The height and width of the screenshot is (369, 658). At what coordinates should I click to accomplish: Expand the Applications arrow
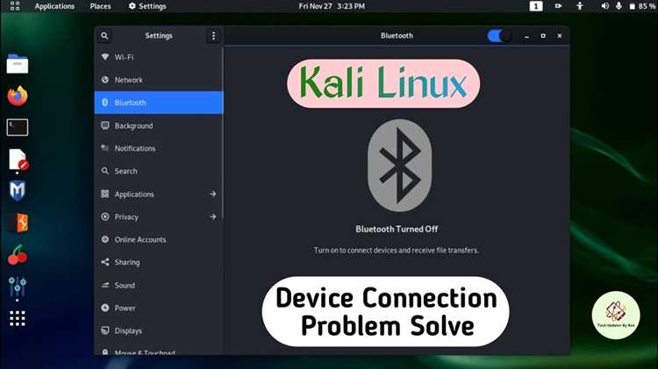click(213, 194)
